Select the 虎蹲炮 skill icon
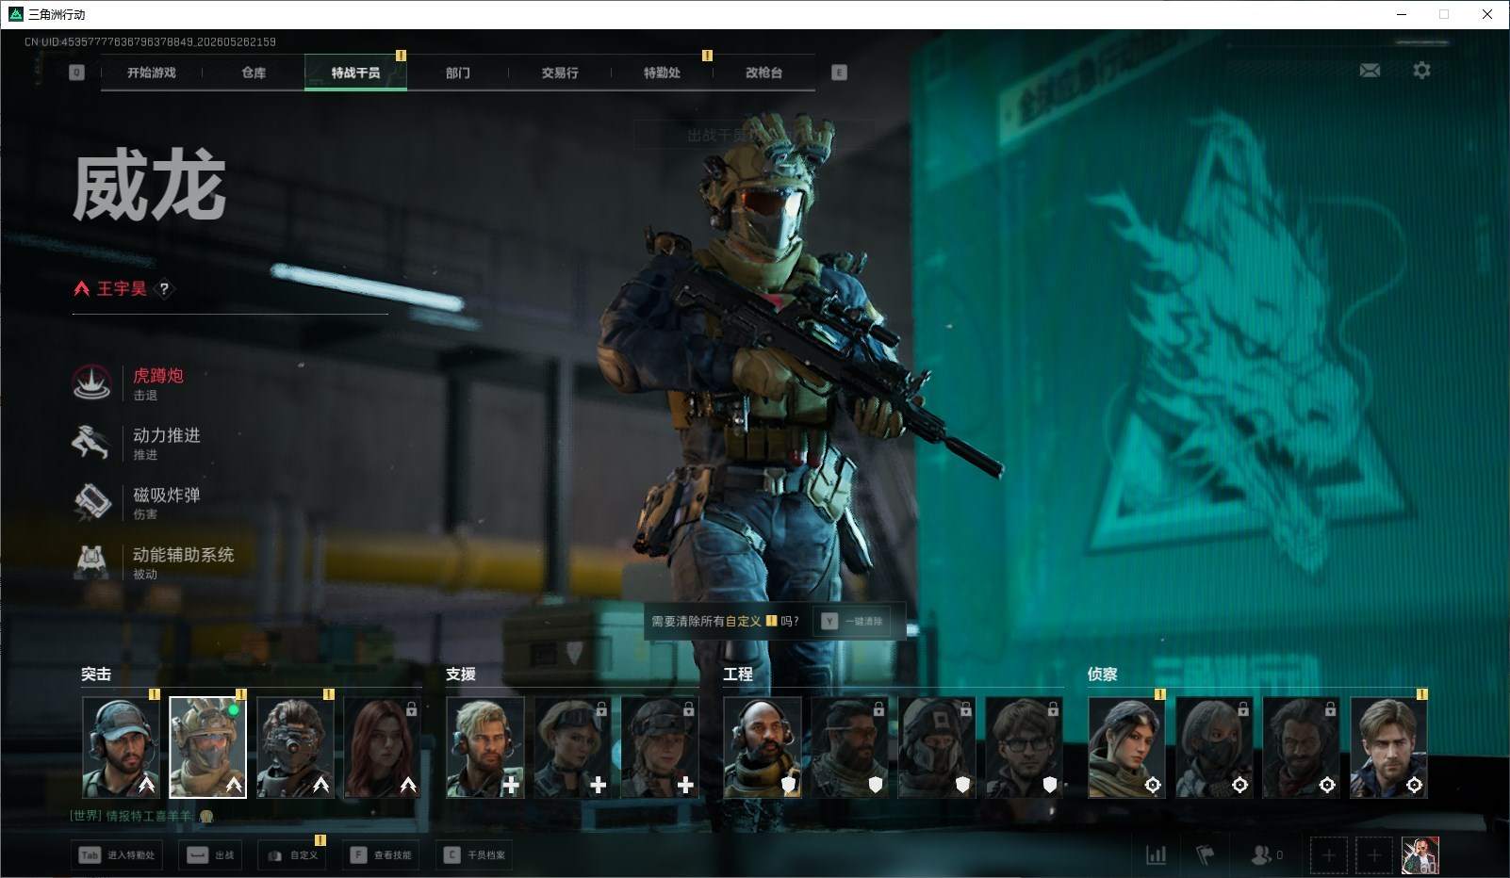The height and width of the screenshot is (878, 1510). (x=91, y=382)
